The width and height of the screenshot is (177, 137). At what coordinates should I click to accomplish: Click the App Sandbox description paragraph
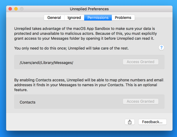(85, 33)
